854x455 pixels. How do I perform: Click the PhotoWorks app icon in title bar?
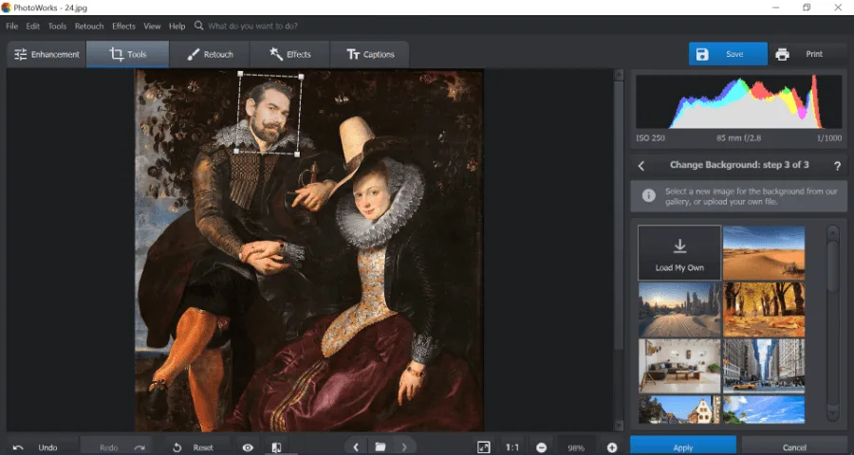tap(6, 8)
